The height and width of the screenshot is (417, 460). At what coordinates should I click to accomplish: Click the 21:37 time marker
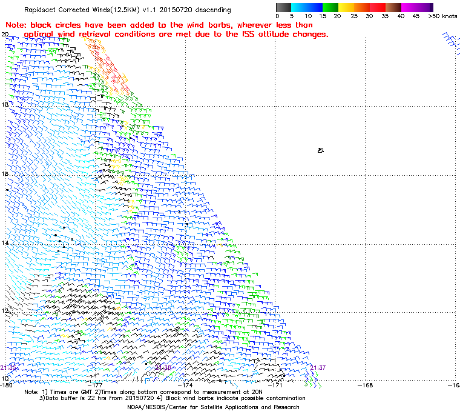pos(318,368)
